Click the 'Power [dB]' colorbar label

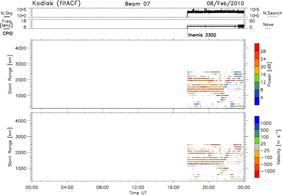pyautogui.click(x=269, y=74)
